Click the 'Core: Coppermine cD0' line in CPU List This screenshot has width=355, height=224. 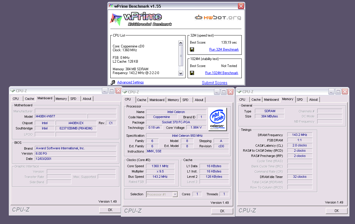pos(128,46)
